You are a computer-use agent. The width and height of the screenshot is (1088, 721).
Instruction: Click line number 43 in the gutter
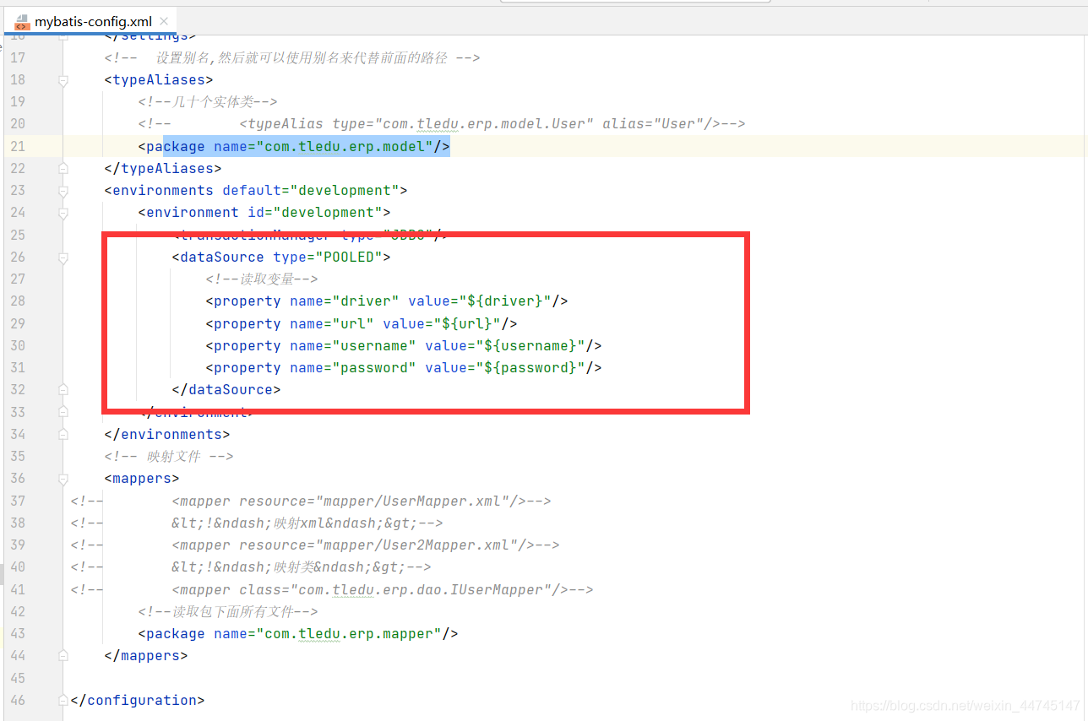pyautogui.click(x=18, y=633)
